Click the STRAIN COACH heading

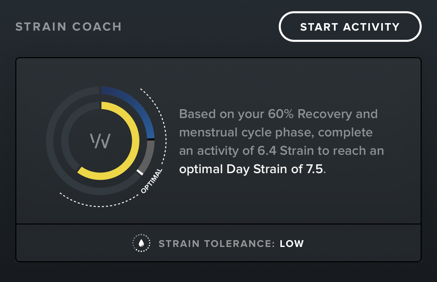(68, 27)
